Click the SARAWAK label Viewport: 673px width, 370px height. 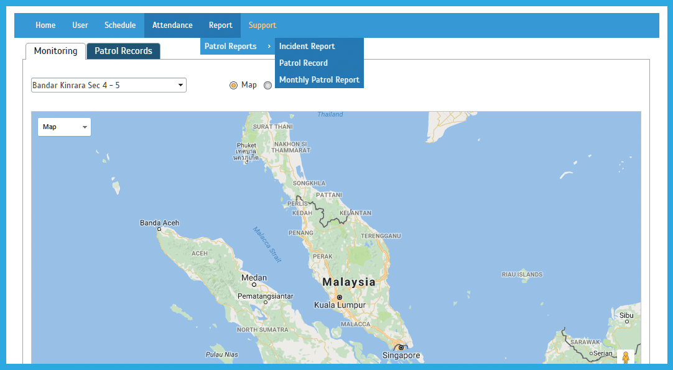pyautogui.click(x=585, y=342)
